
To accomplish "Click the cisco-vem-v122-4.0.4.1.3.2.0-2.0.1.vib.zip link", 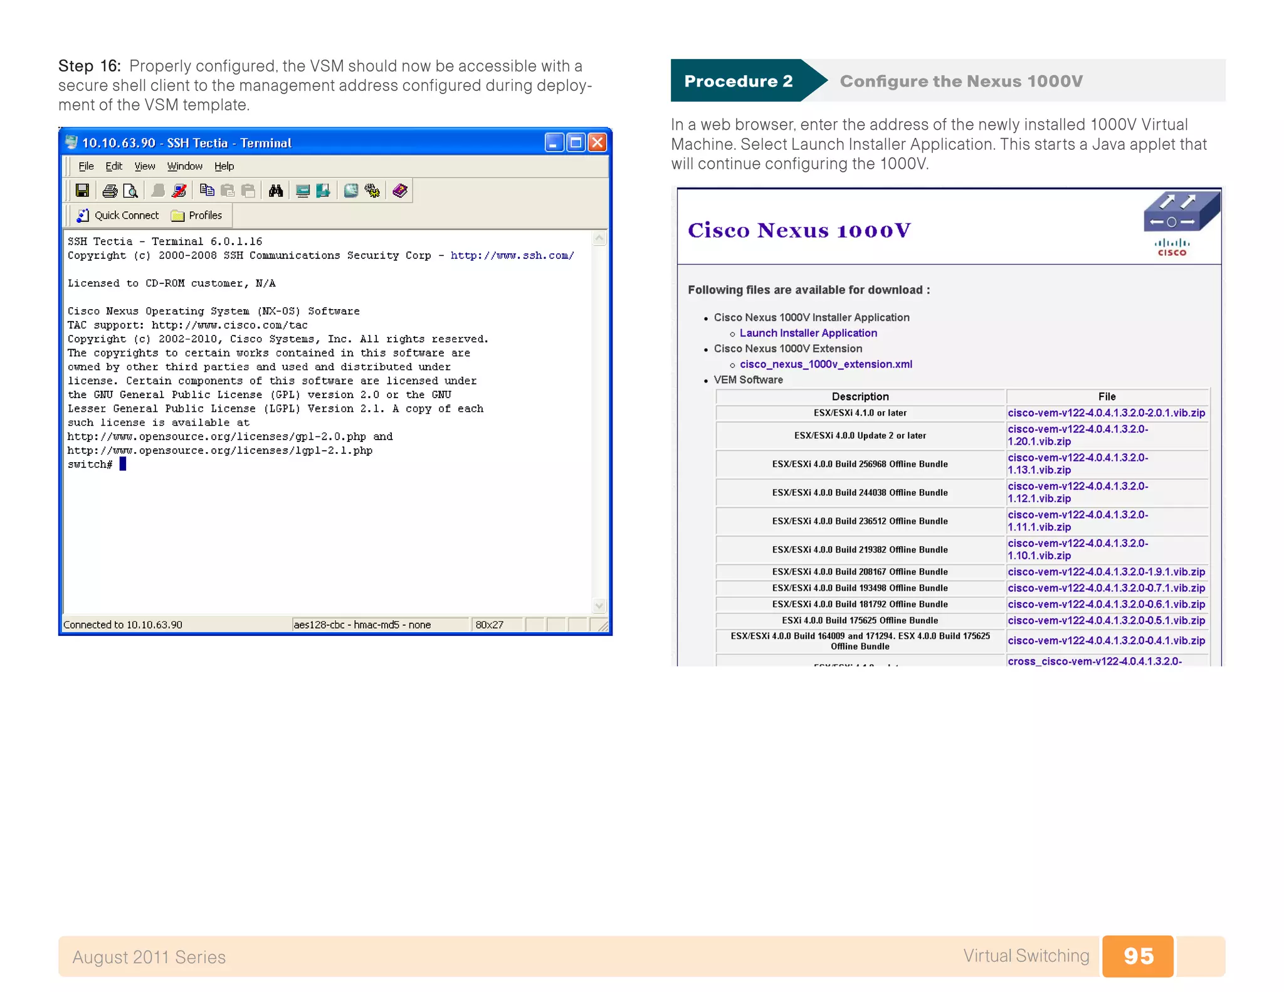I will pos(1107,413).
